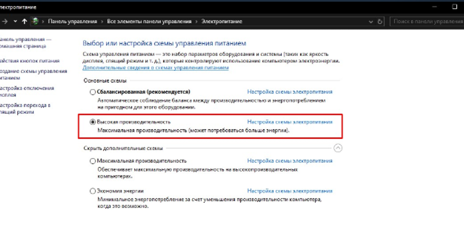This screenshot has width=464, height=244.
Task: Click the Электропитание breadcrumb segment
Action: [222, 22]
